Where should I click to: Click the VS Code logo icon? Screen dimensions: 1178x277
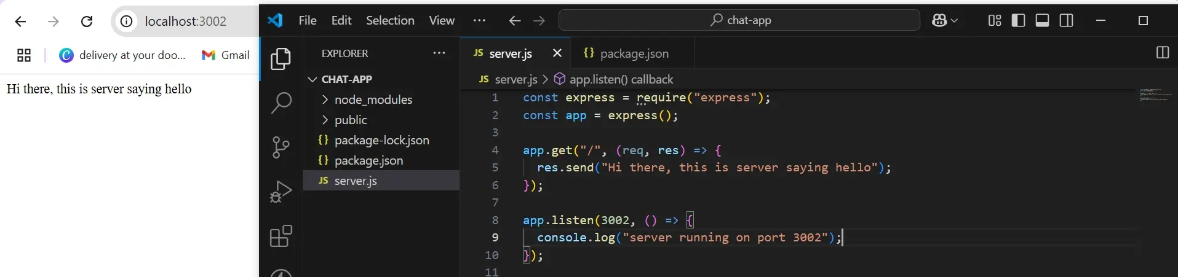(275, 20)
